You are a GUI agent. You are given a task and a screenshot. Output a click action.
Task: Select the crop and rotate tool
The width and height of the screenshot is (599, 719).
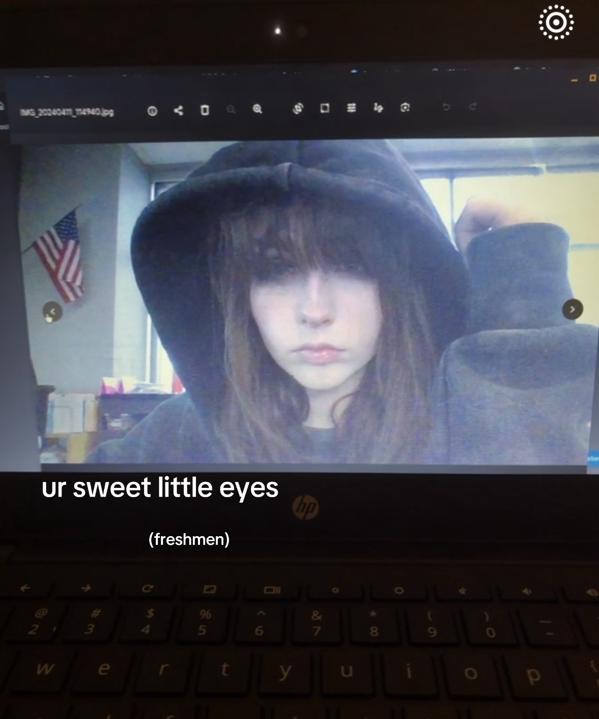298,108
